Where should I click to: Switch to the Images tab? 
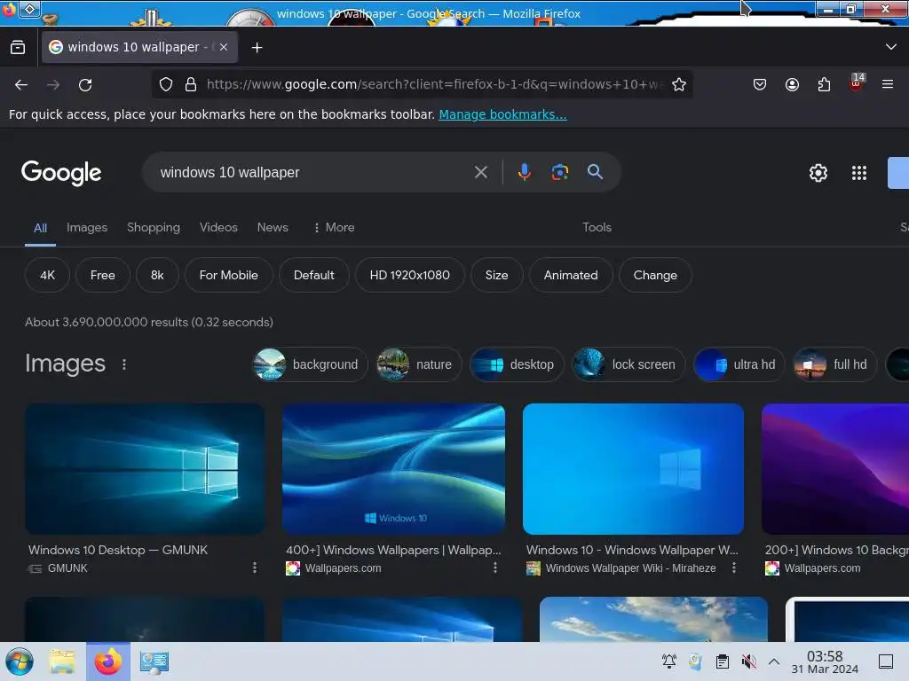click(x=87, y=228)
